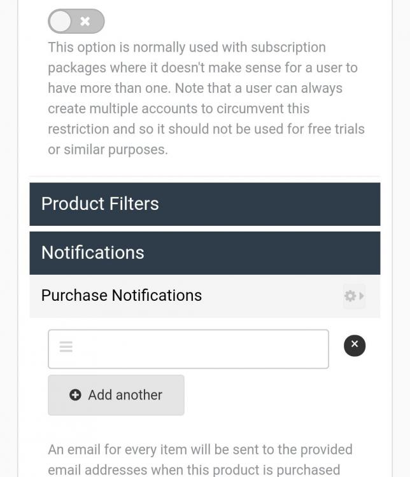This screenshot has height=477, width=410.
Task: Click the Add another button
Action: click(x=116, y=395)
